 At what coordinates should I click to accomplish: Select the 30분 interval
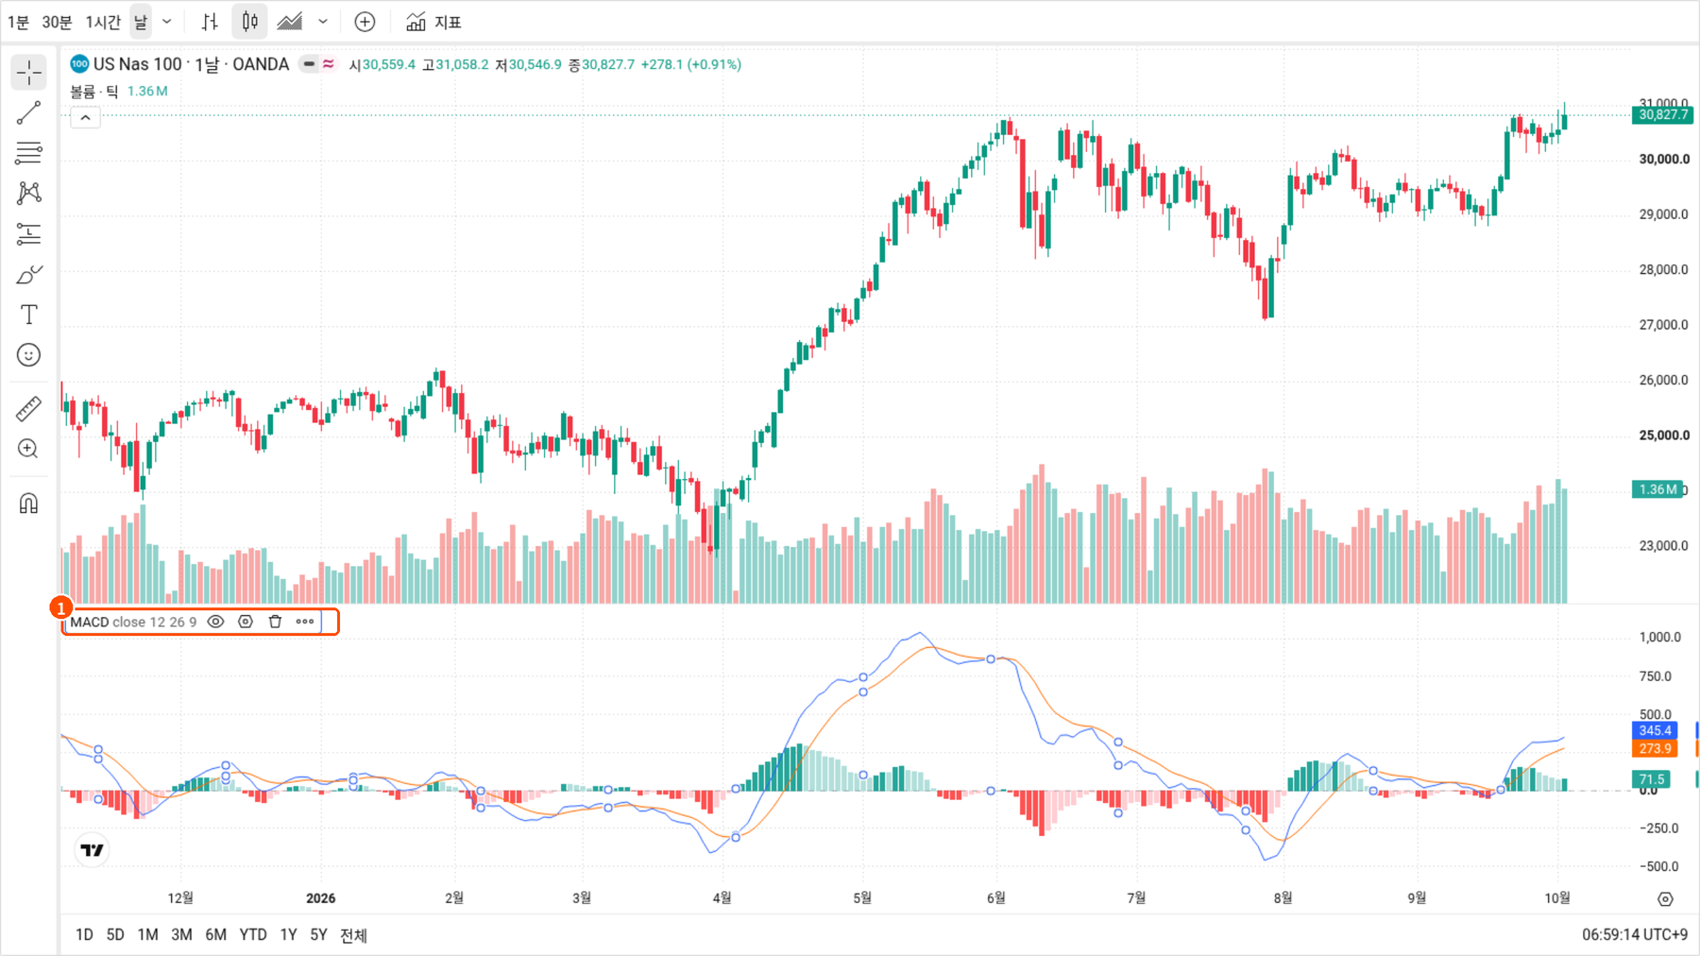(58, 22)
